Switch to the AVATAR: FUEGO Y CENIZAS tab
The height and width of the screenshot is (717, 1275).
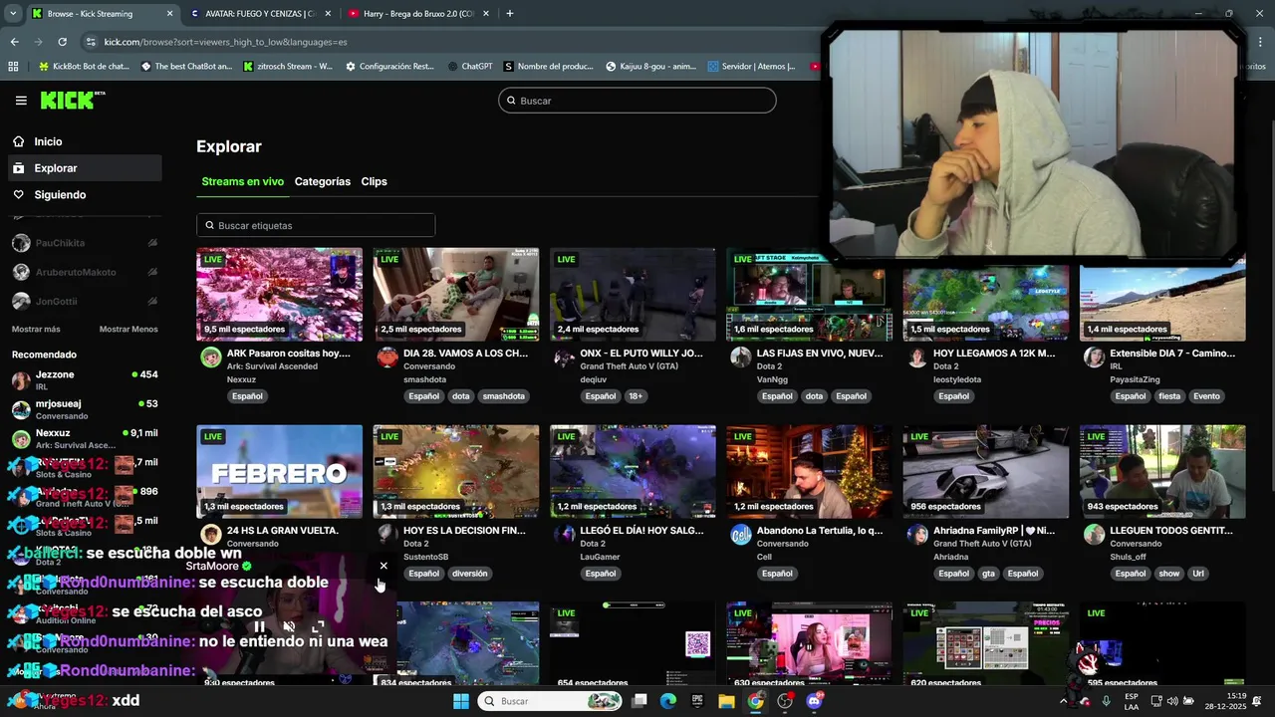(260, 14)
